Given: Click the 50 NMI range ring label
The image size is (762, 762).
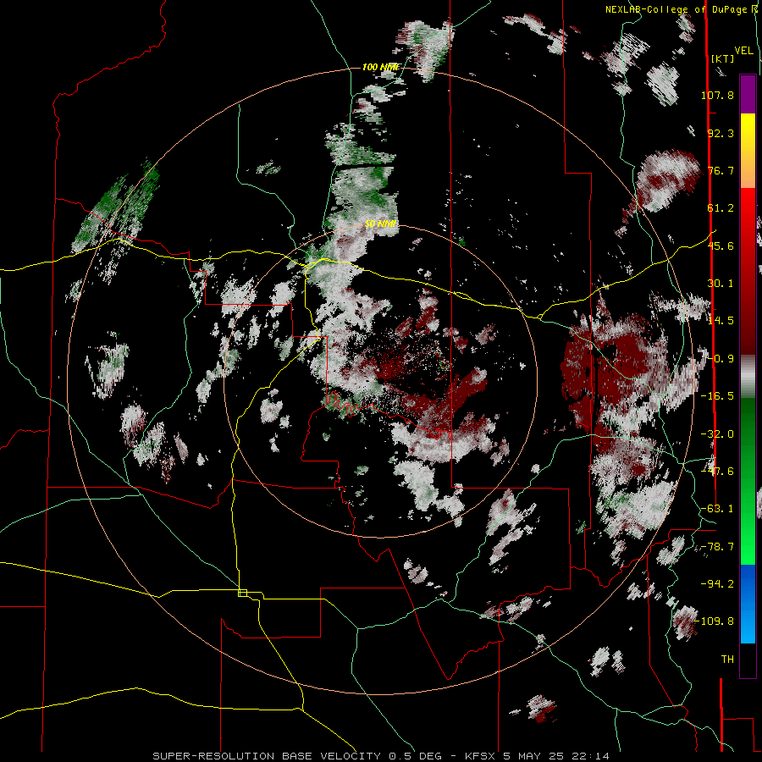Looking at the screenshot, I should (380, 224).
